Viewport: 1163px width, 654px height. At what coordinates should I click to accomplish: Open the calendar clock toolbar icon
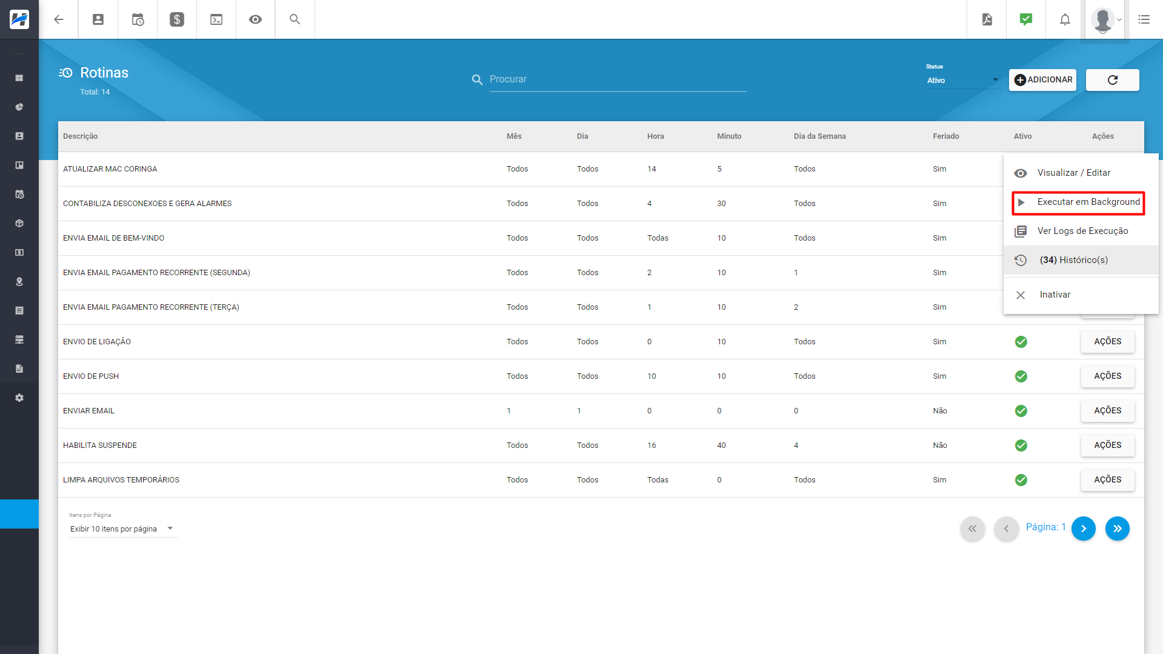pos(138,19)
